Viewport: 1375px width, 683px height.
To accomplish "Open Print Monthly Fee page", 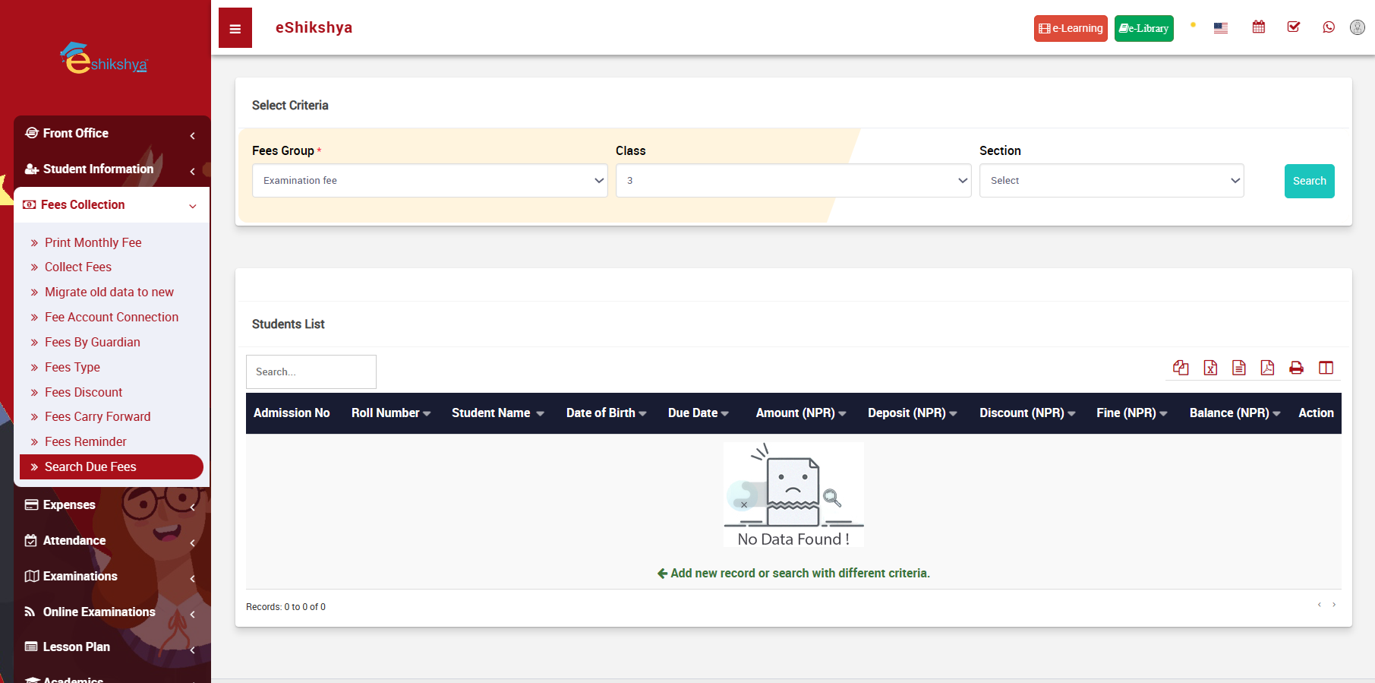I will click(x=93, y=242).
